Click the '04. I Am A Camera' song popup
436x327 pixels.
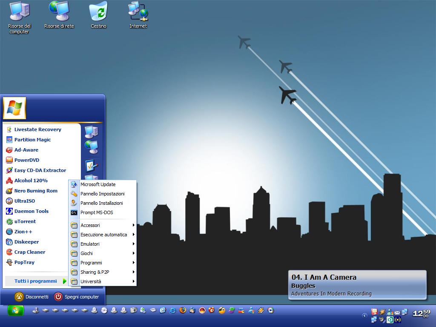[357, 285]
